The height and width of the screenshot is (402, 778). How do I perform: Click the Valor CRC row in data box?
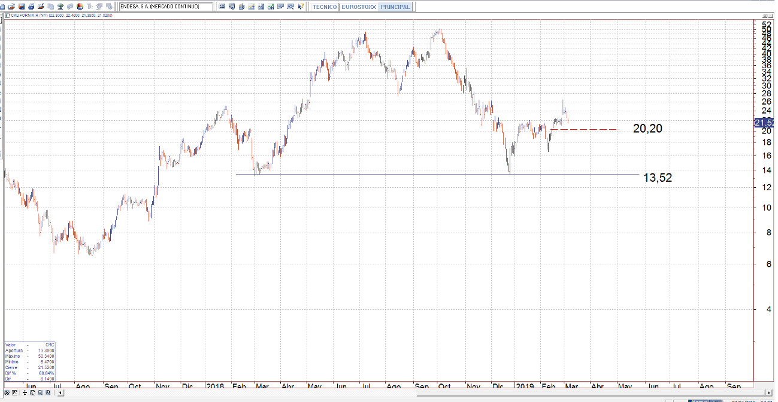pos(30,345)
